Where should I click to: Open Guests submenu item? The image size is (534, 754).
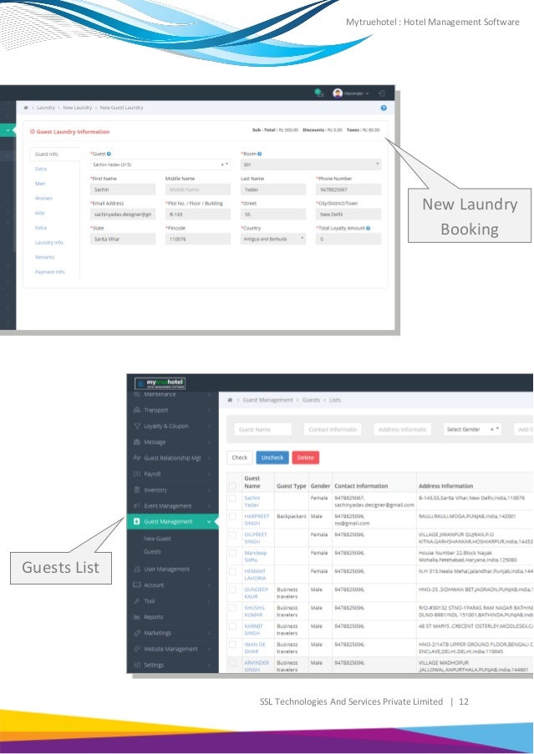pos(152,552)
